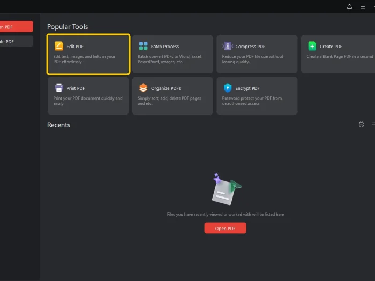Select the Print PDF title text
The image size is (375, 281).
tap(76, 88)
